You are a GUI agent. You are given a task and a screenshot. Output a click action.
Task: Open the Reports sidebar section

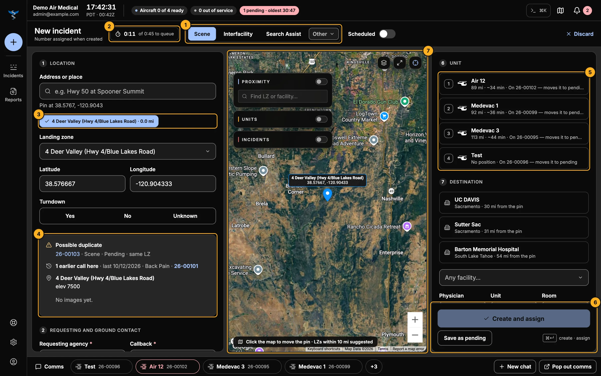(13, 95)
